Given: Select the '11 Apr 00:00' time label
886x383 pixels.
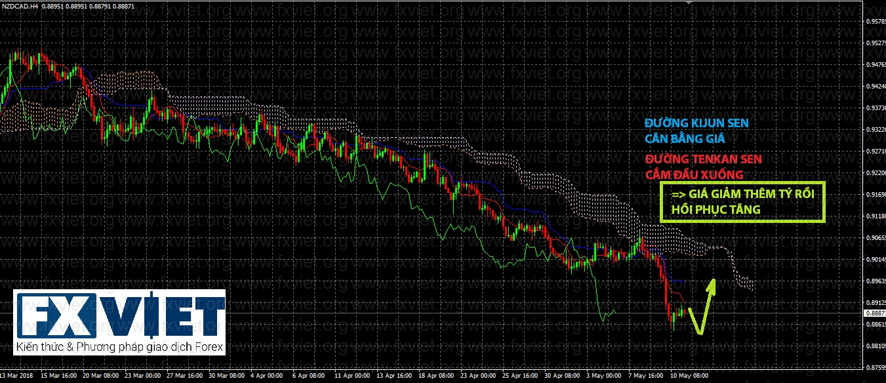Looking at the screenshot, I should pyautogui.click(x=352, y=376).
